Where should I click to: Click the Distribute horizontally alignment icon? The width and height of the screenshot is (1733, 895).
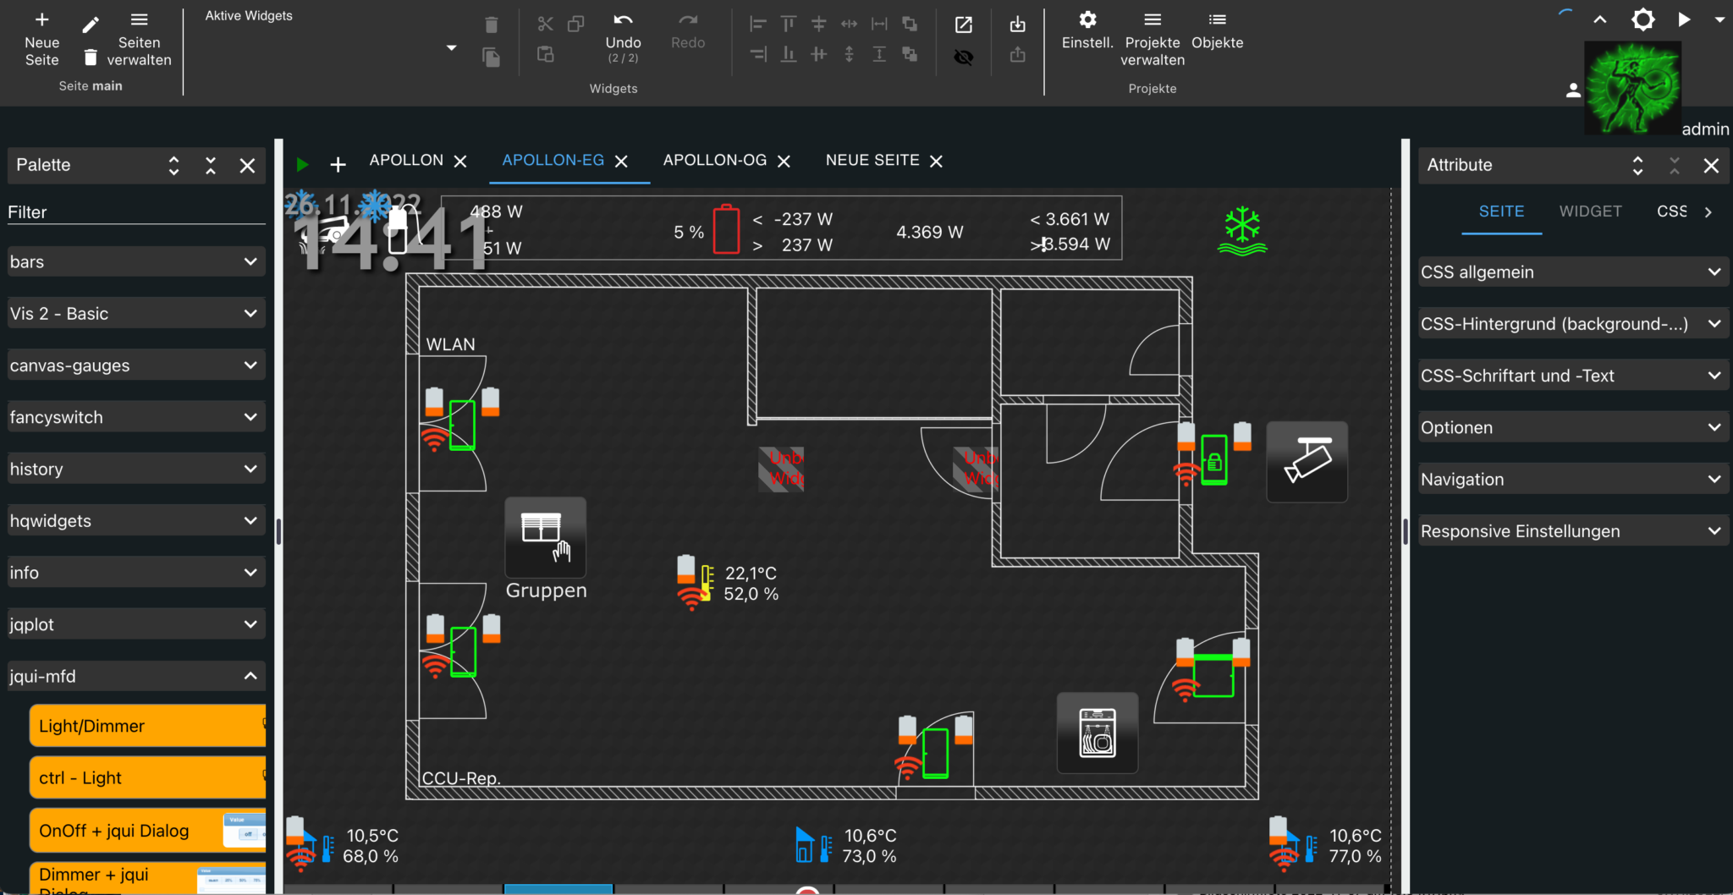849,24
